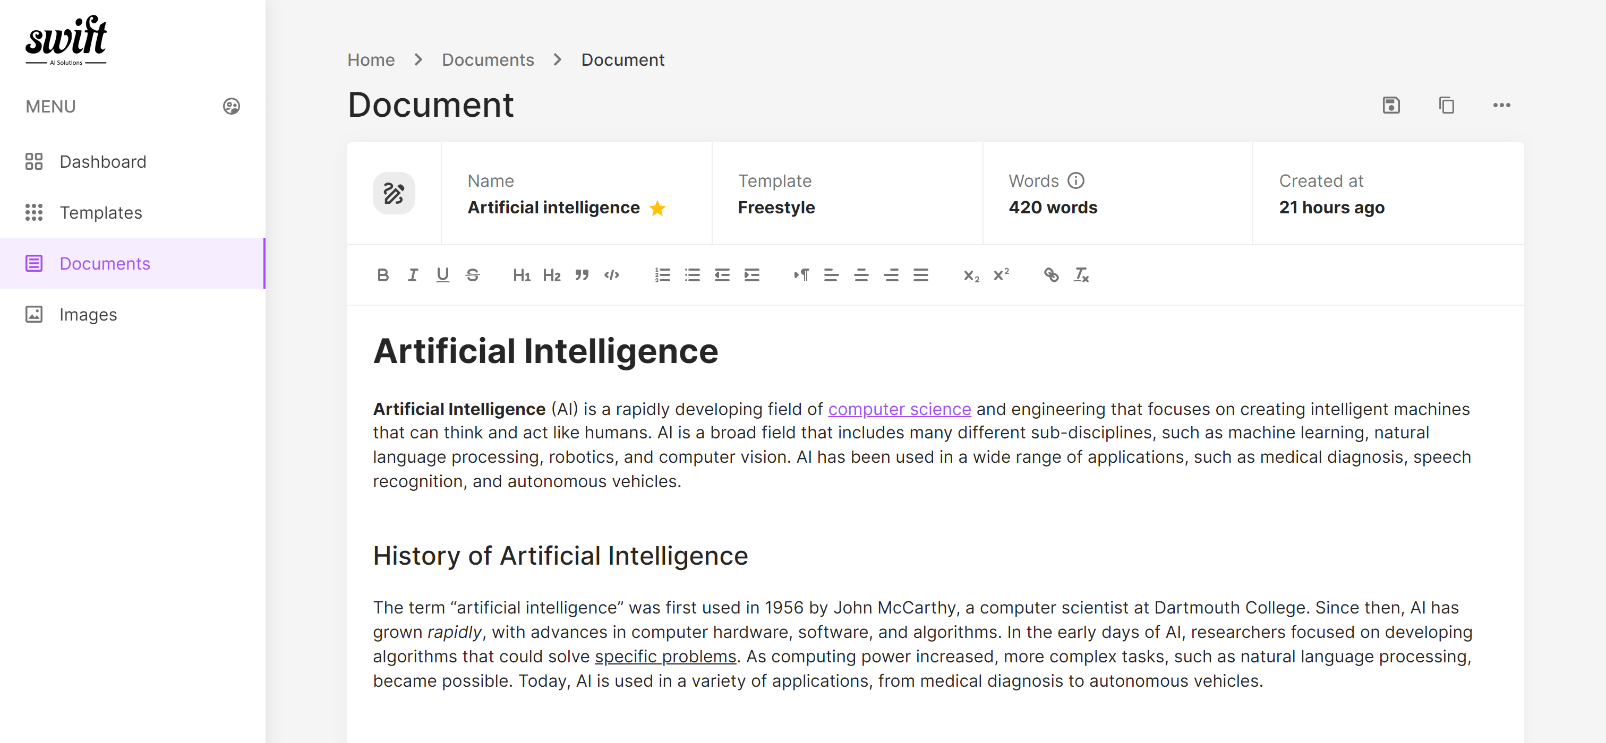Image resolution: width=1606 pixels, height=743 pixels.
Task: Toggle inline code formatting
Action: pyautogui.click(x=613, y=273)
